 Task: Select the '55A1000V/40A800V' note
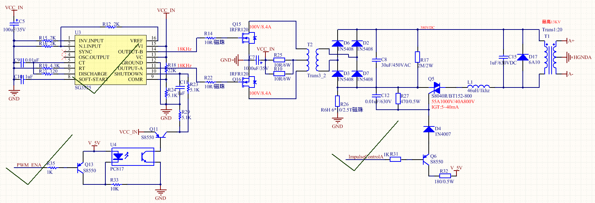pyautogui.click(x=453, y=101)
